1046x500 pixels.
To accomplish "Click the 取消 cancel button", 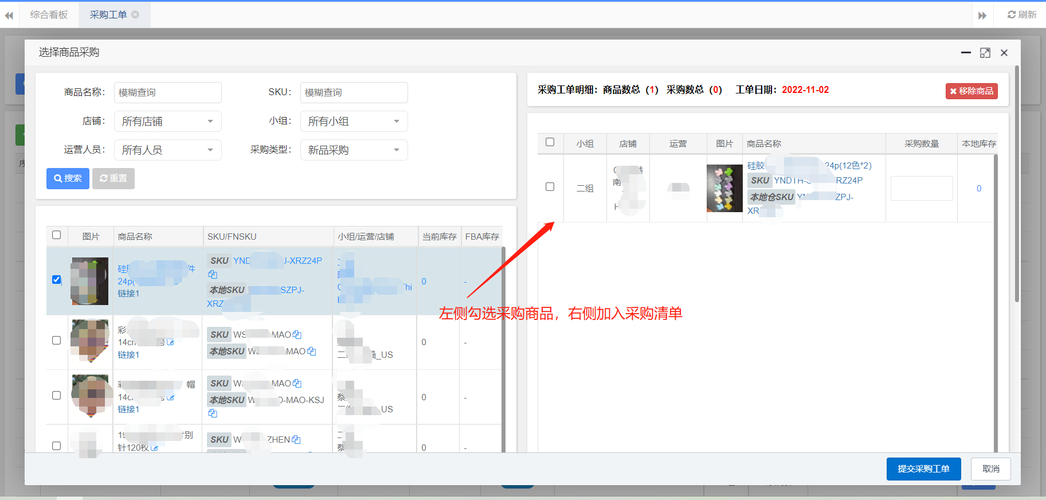I will (991, 469).
